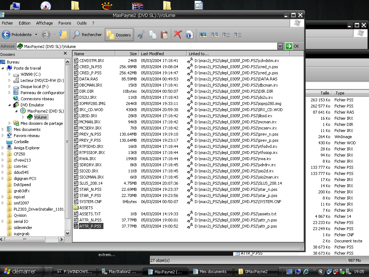369x277 pixels.
Task: Switch view using the picture thumbnail icon
Action: point(203,35)
